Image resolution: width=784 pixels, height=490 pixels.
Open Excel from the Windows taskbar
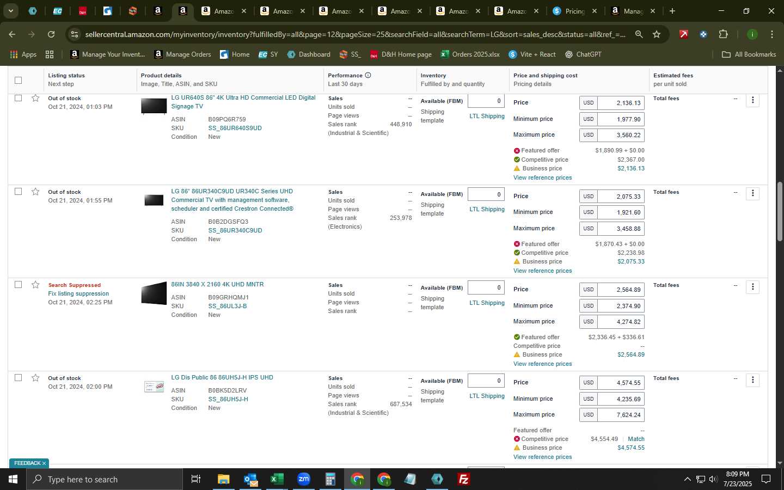click(277, 479)
